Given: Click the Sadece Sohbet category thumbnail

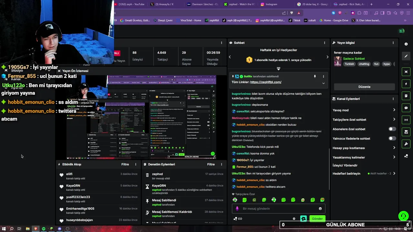Looking at the screenshot, I should tap(337, 61).
